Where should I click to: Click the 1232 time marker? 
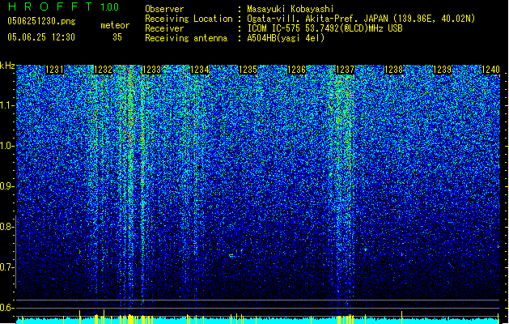click(103, 70)
